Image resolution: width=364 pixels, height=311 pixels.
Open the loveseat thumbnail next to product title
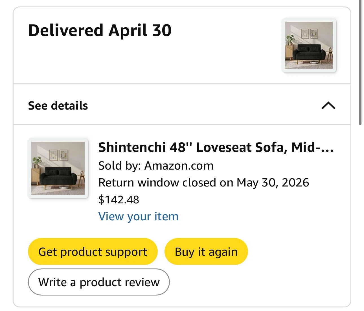click(x=58, y=168)
